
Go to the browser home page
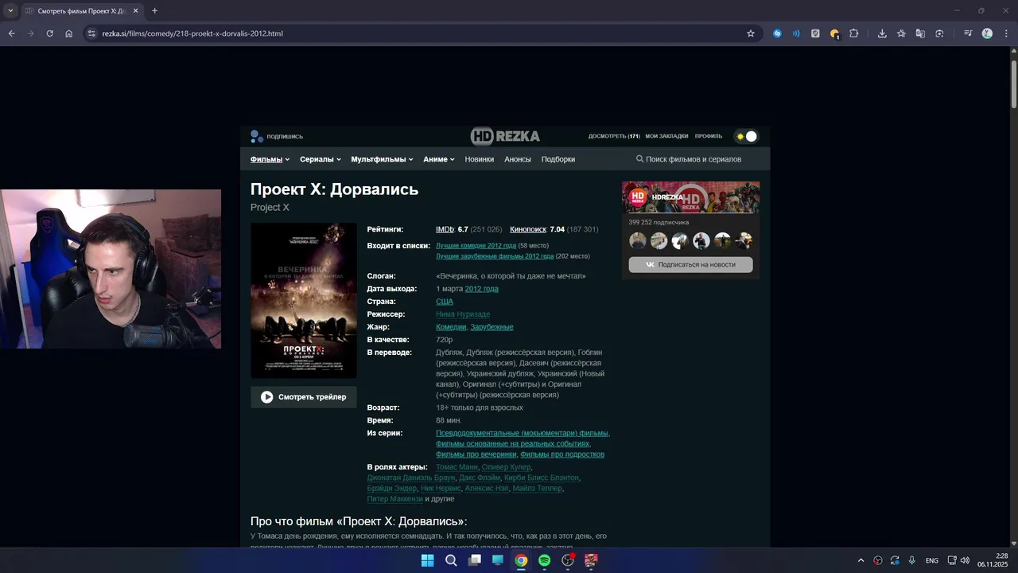68,33
